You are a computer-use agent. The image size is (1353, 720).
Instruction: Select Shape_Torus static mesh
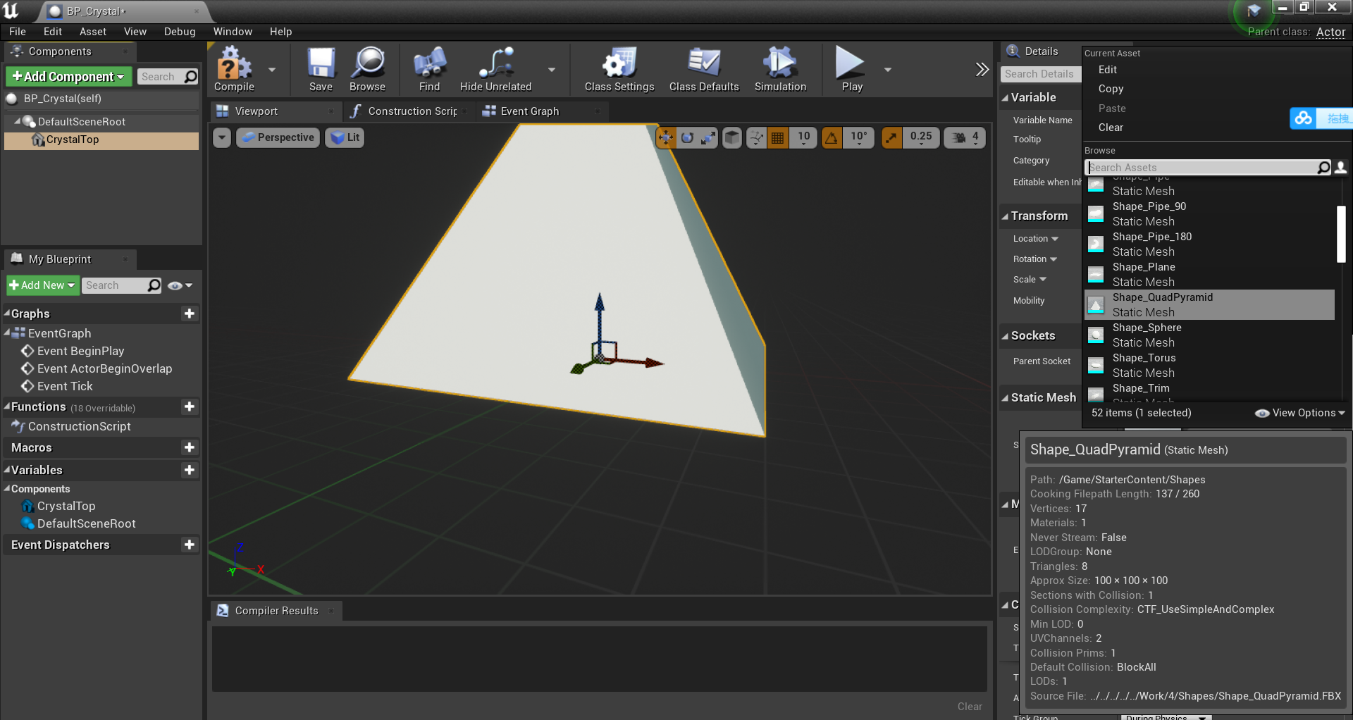coord(1209,366)
